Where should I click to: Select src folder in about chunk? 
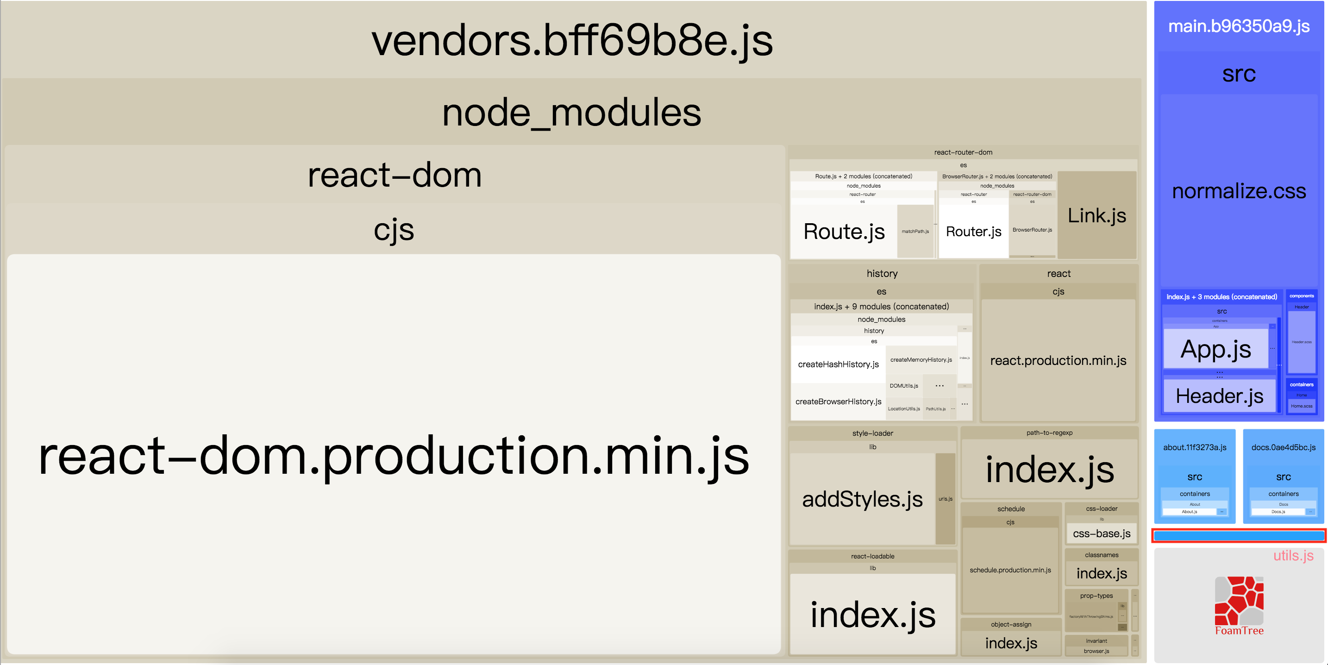click(1195, 477)
